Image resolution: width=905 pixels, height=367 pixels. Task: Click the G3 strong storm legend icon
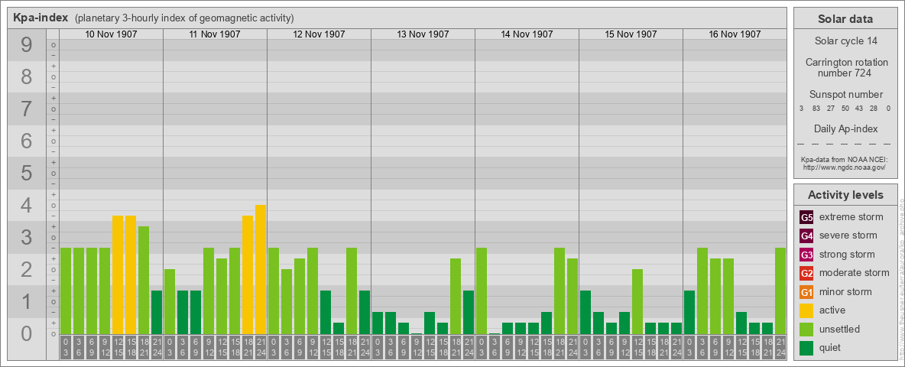pos(806,255)
